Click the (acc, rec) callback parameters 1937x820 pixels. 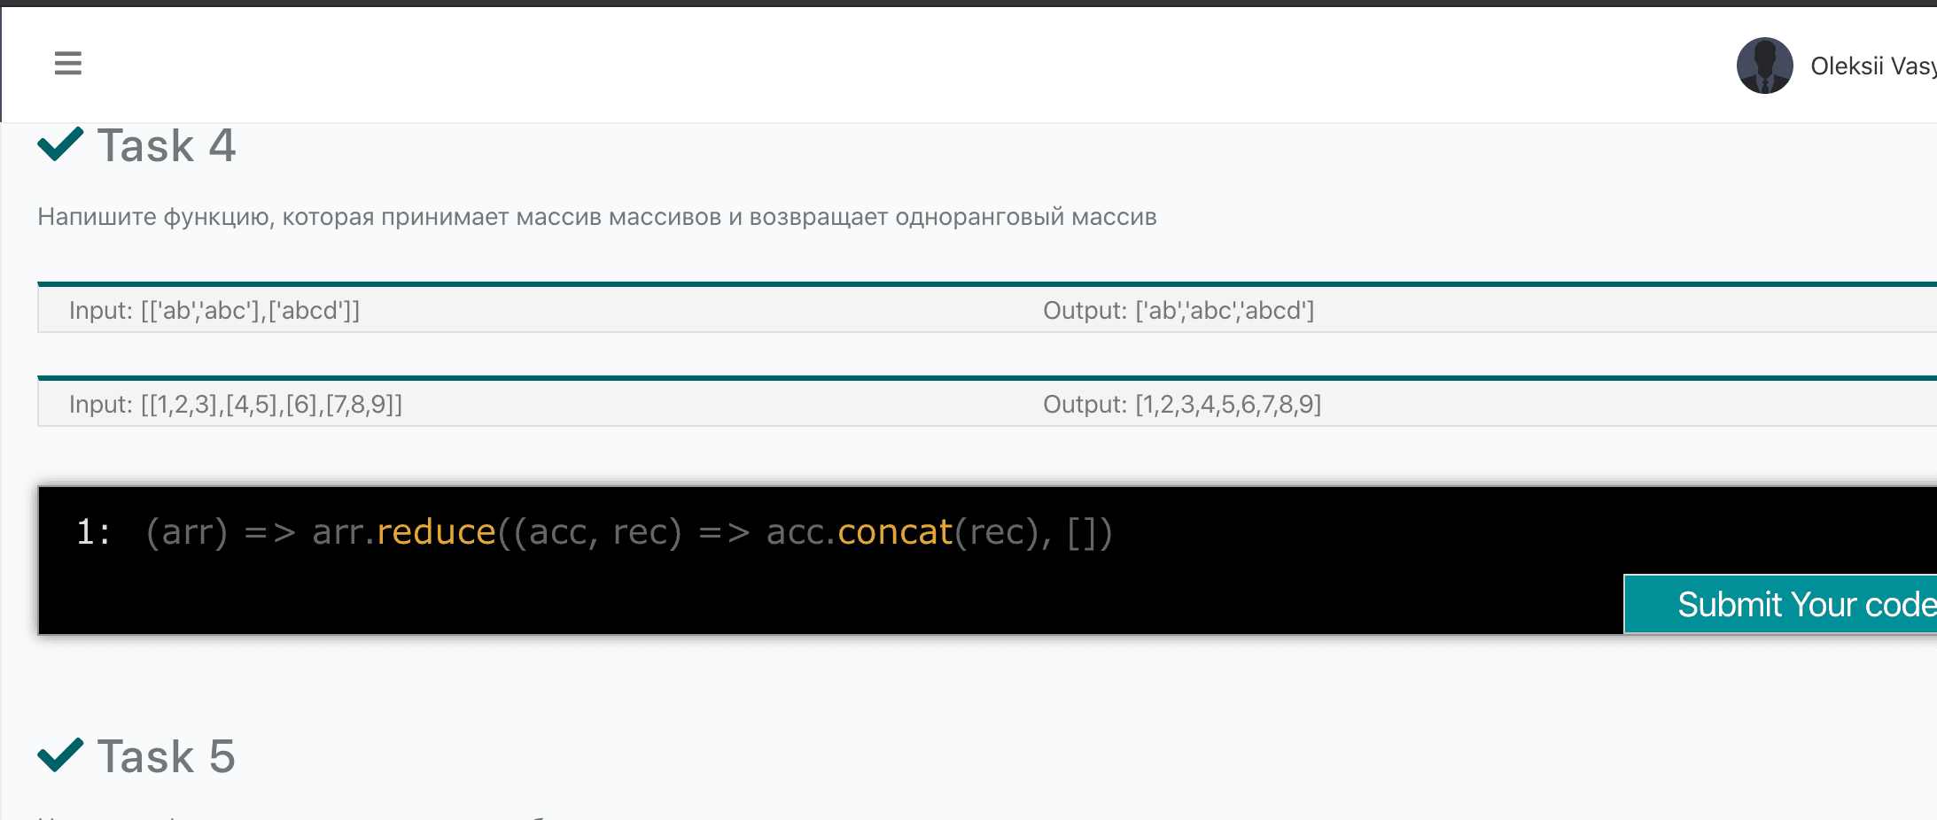pyautogui.click(x=598, y=532)
